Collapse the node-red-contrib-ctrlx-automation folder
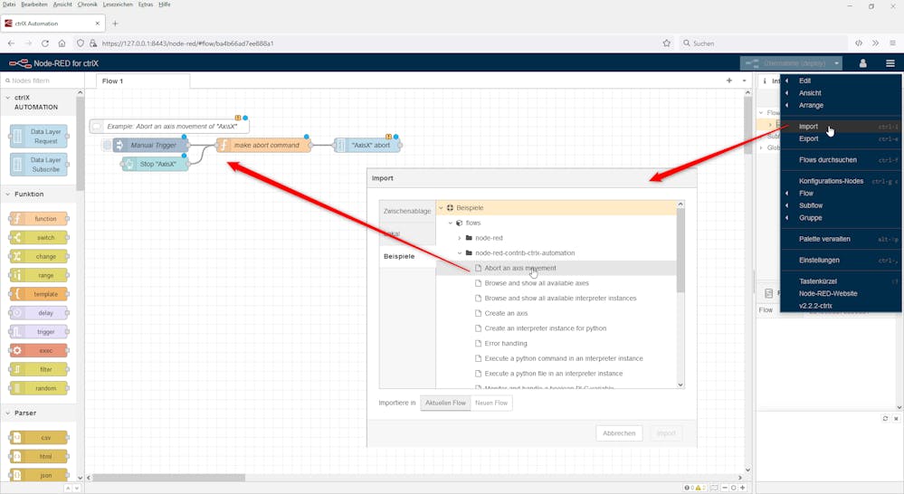 [x=460, y=253]
